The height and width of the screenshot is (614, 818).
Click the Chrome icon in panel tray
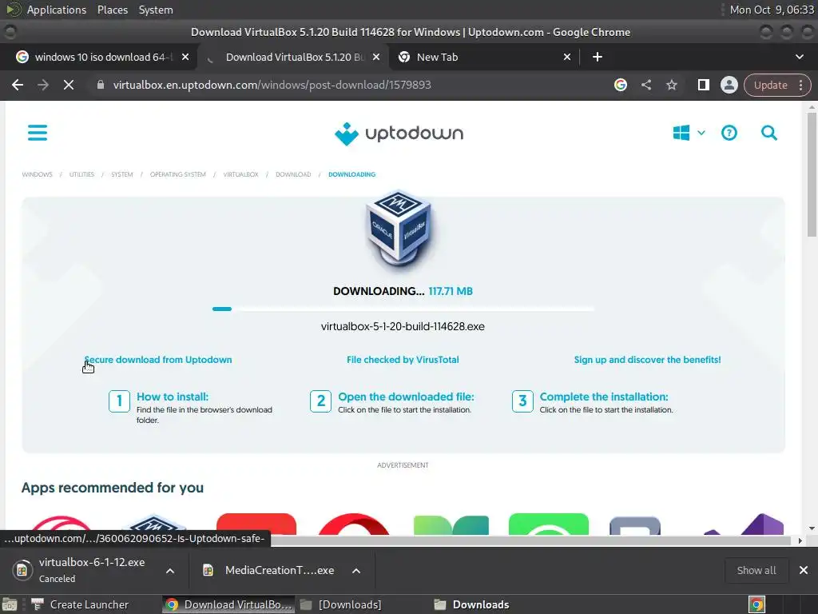(x=756, y=604)
